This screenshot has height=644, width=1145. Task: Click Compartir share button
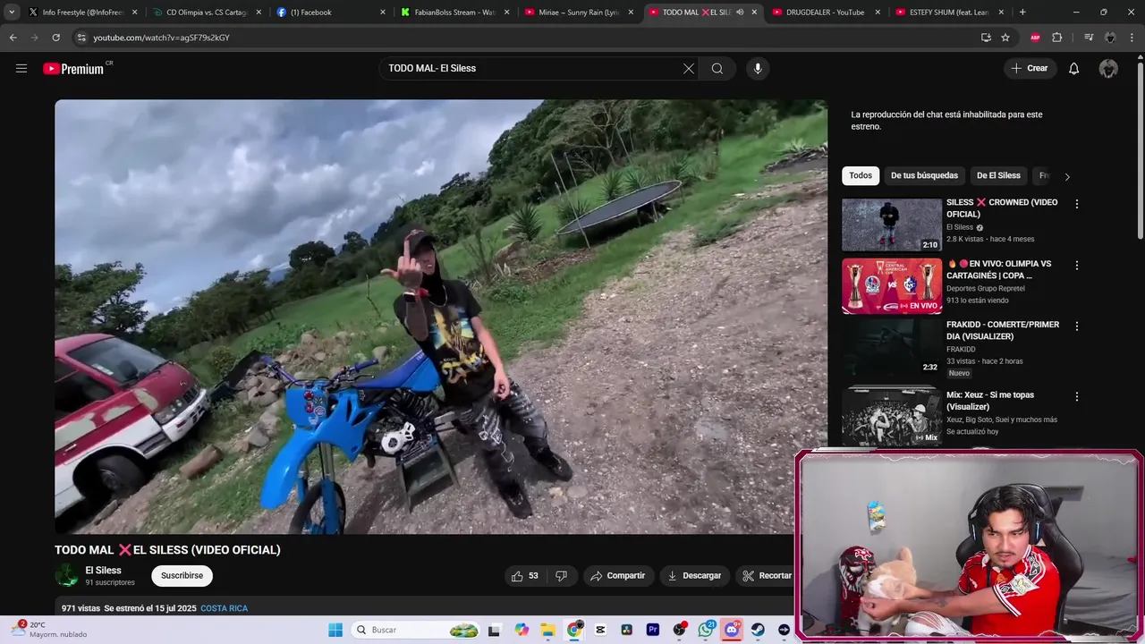618,576
